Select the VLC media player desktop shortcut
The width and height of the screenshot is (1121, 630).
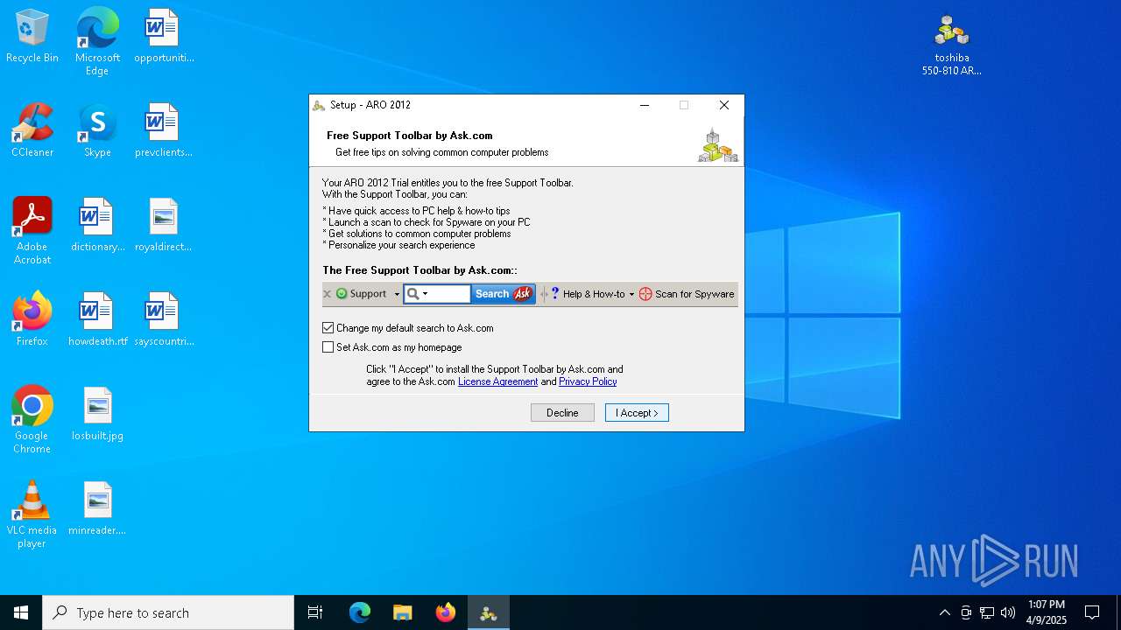click(x=32, y=514)
